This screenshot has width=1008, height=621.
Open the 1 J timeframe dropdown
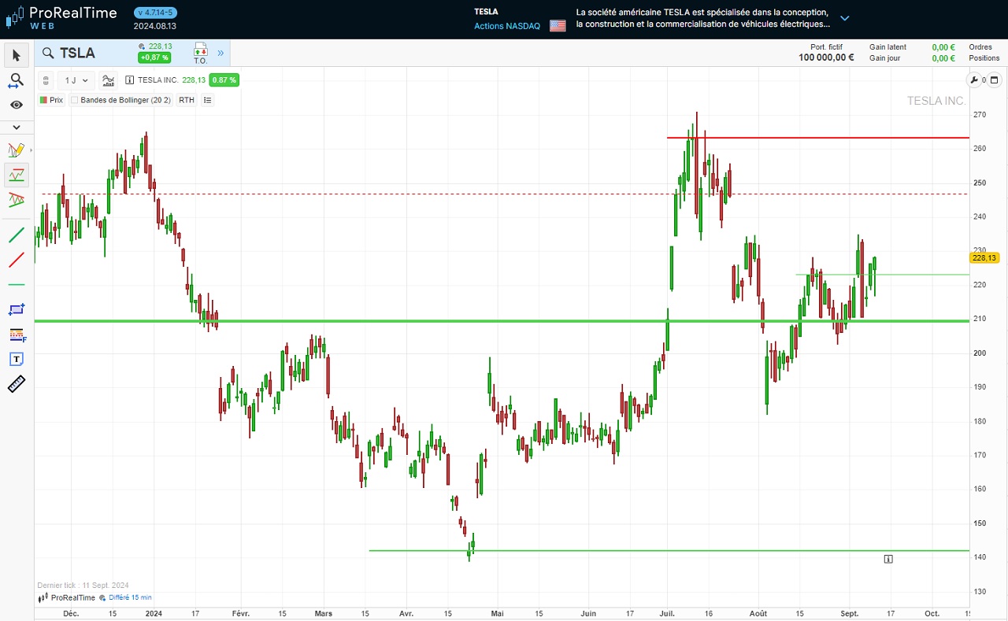[x=76, y=80]
